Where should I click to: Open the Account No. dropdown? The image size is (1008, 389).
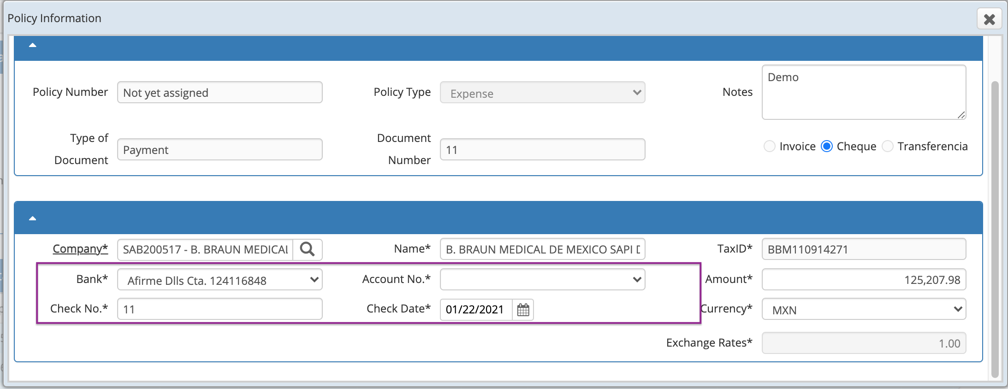(x=542, y=279)
